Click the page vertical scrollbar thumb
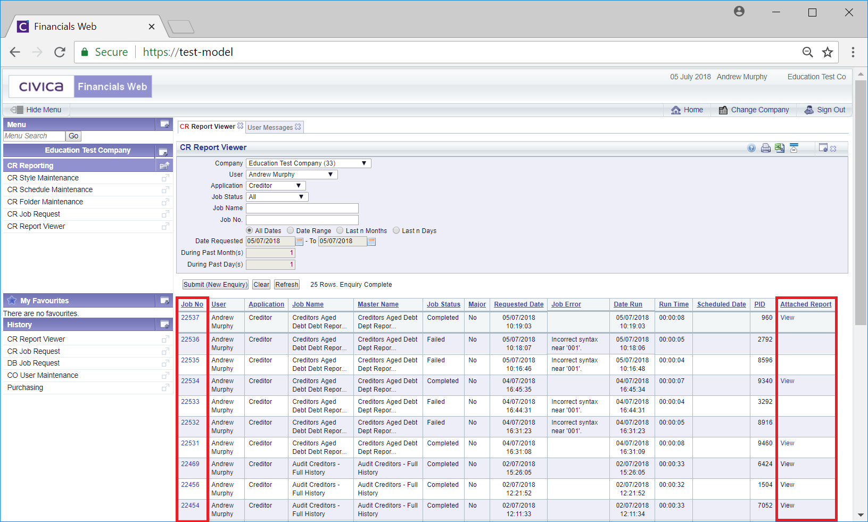This screenshot has width=868, height=522. [861, 202]
